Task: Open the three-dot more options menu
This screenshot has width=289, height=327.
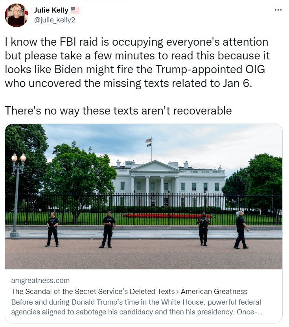Action: [278, 10]
